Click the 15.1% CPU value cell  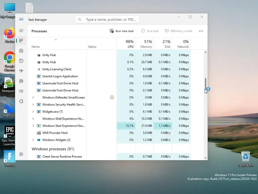[126, 126]
